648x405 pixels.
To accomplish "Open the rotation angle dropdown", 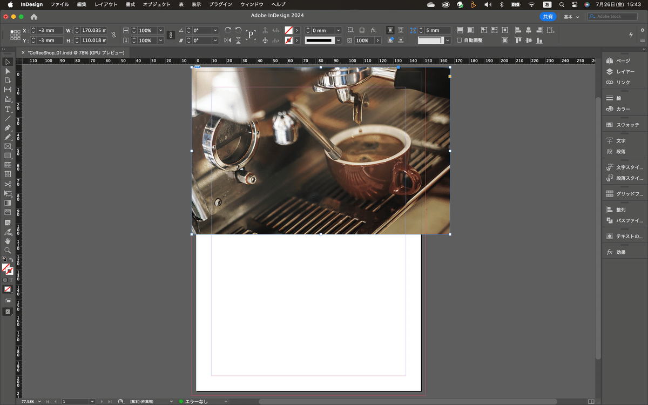I will click(x=215, y=30).
